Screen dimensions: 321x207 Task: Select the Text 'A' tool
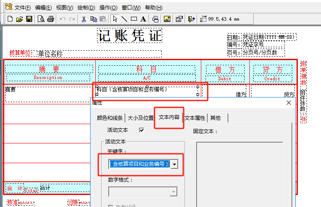(143, 19)
